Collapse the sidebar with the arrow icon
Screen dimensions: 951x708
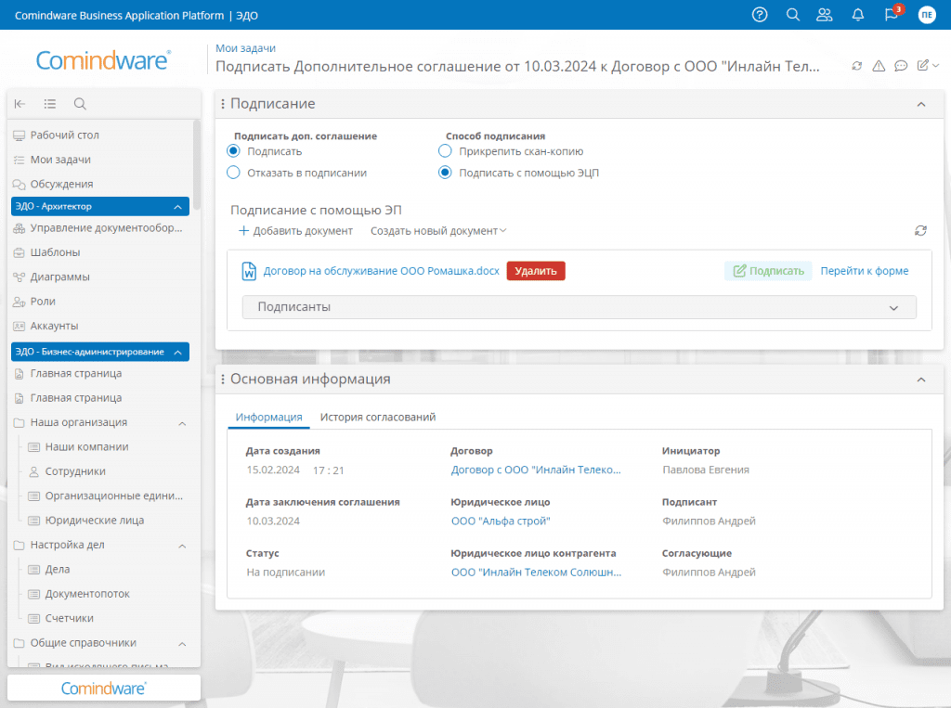click(x=20, y=103)
